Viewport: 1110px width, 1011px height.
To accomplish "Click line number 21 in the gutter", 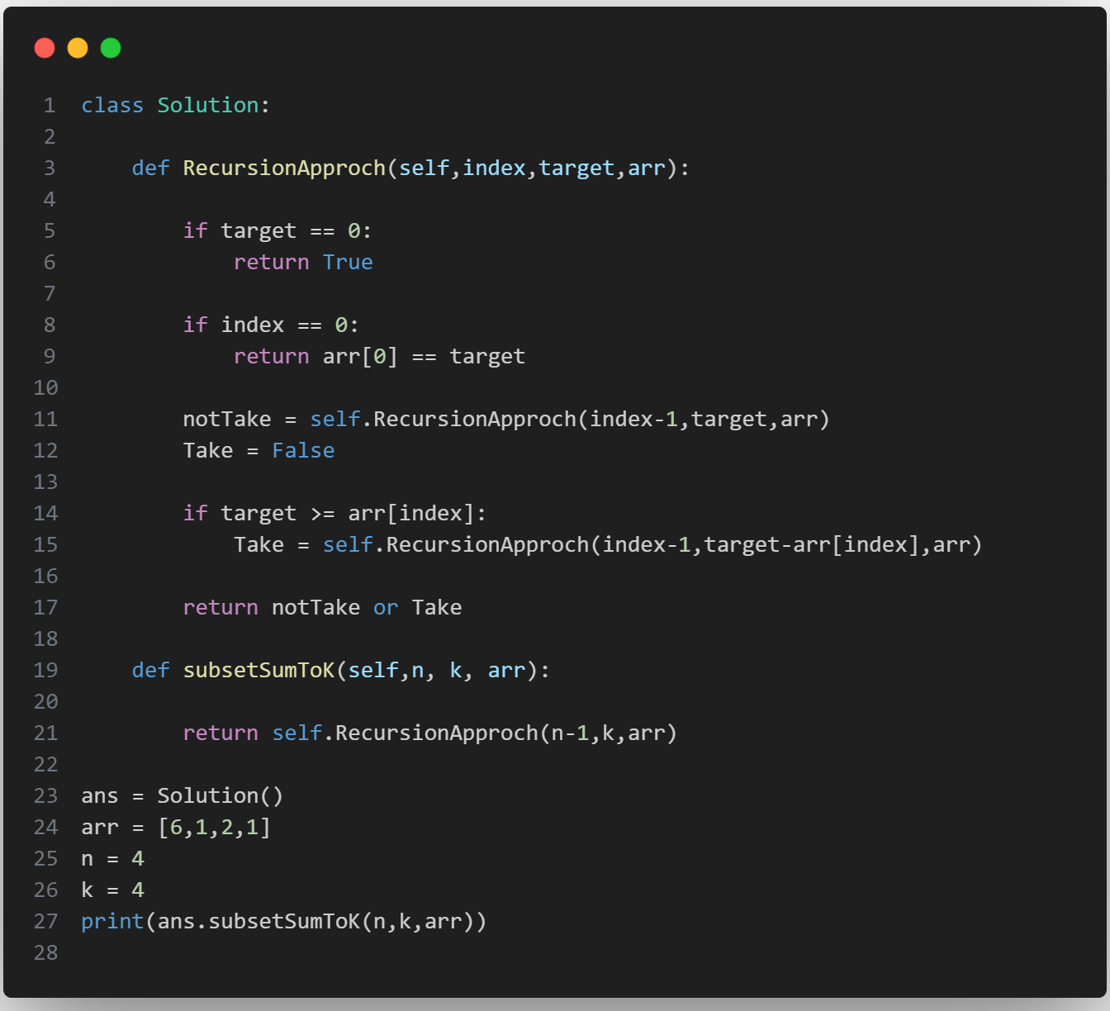I will [x=46, y=733].
